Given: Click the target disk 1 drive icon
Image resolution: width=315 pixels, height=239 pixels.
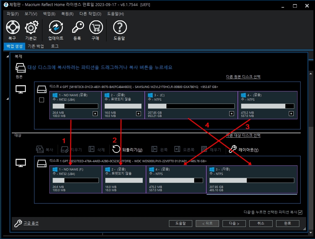Looking at the screenshot, I should pyautogui.click(x=42, y=163).
